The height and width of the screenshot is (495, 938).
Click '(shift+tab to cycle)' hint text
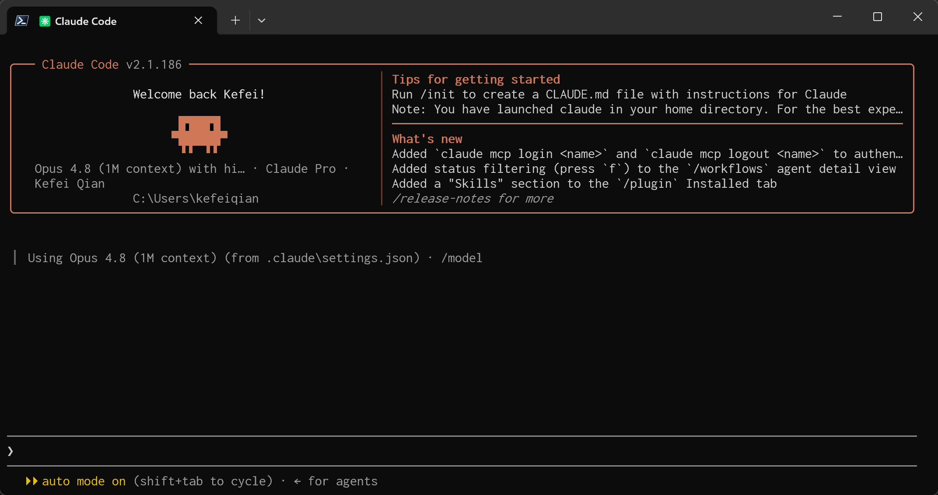203,481
